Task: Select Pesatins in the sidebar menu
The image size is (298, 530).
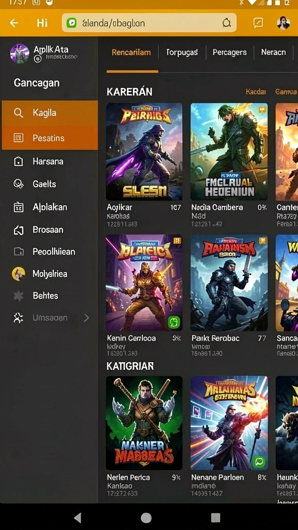Action: click(x=50, y=138)
